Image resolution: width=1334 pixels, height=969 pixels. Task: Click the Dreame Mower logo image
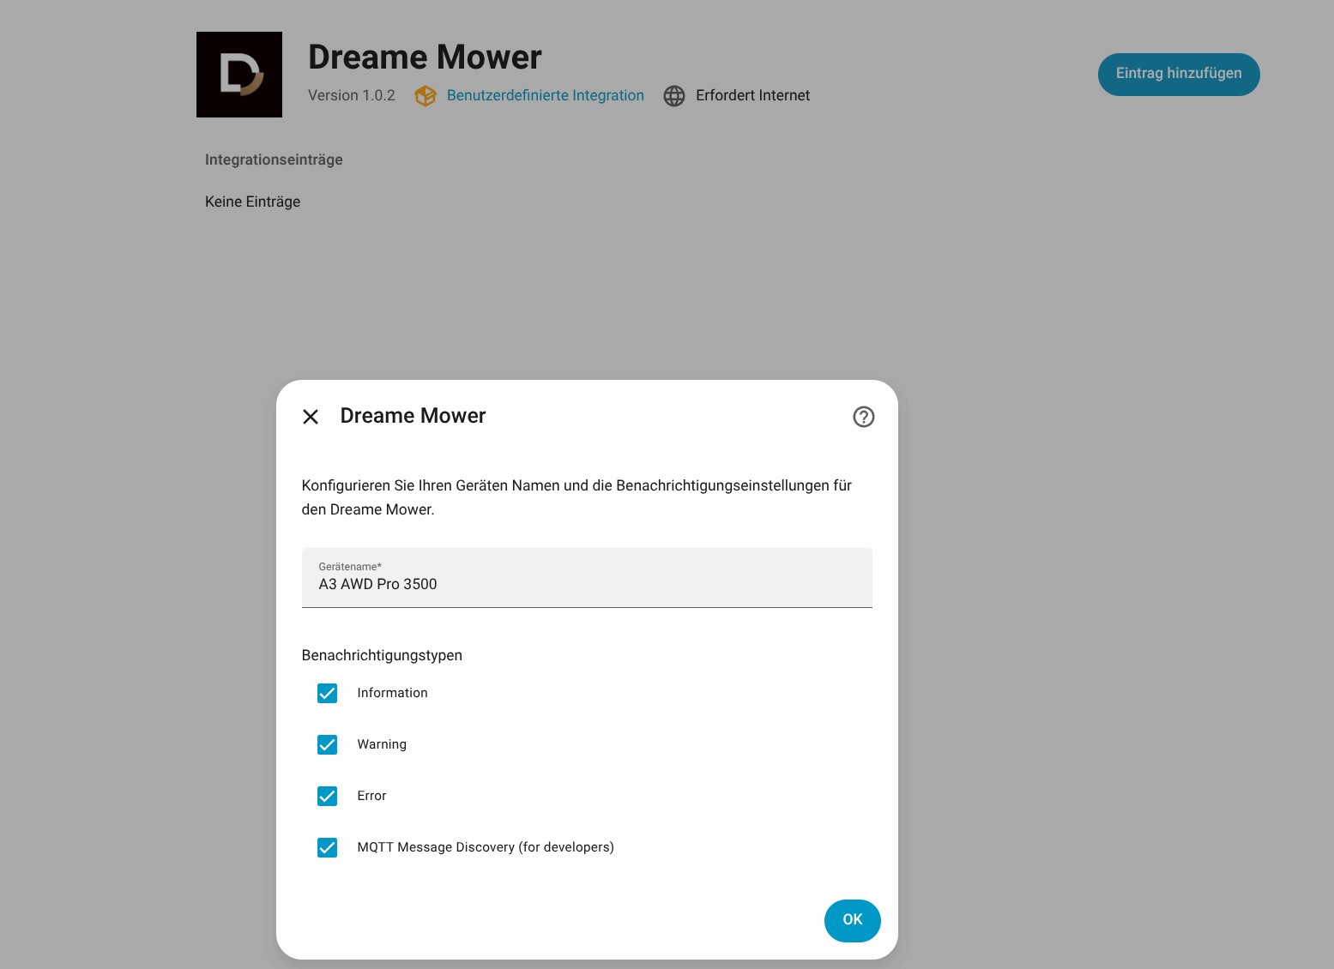tap(239, 75)
